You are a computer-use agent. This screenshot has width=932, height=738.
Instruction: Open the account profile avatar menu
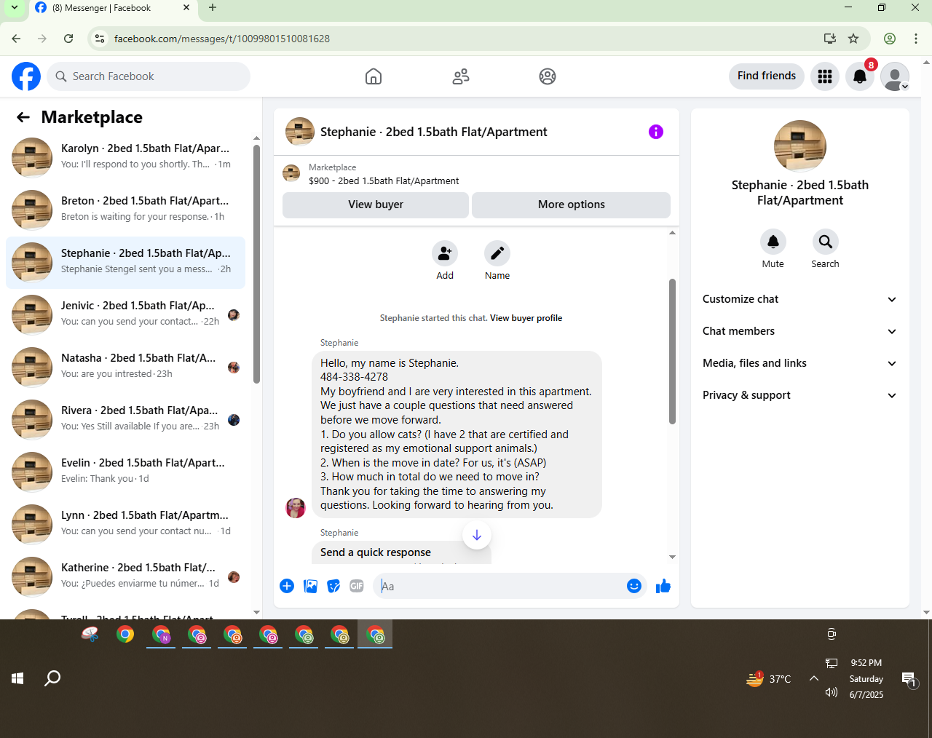895,76
